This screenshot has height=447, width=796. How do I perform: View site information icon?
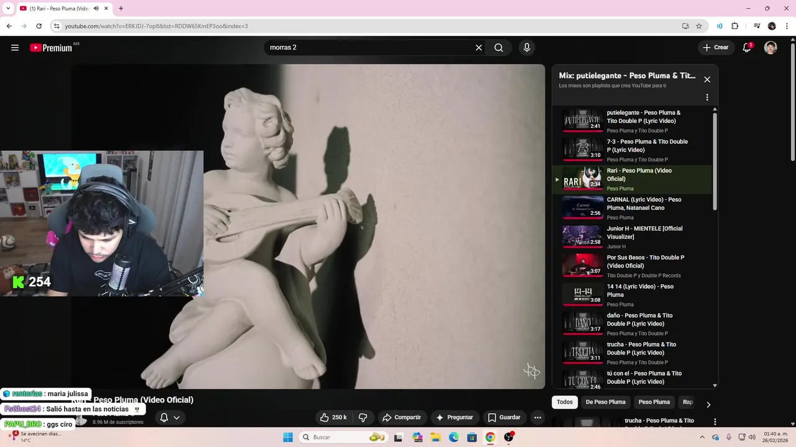point(57,26)
